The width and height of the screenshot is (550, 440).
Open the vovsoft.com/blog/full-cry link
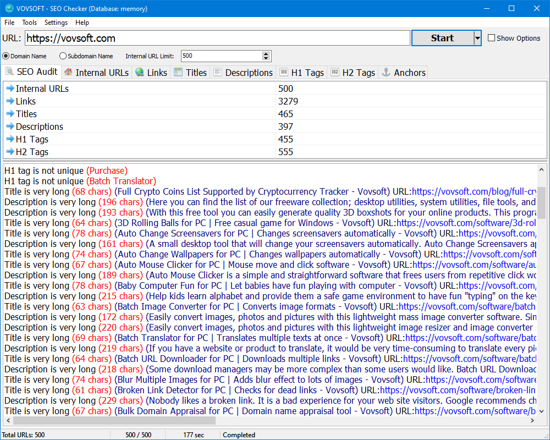474,191
